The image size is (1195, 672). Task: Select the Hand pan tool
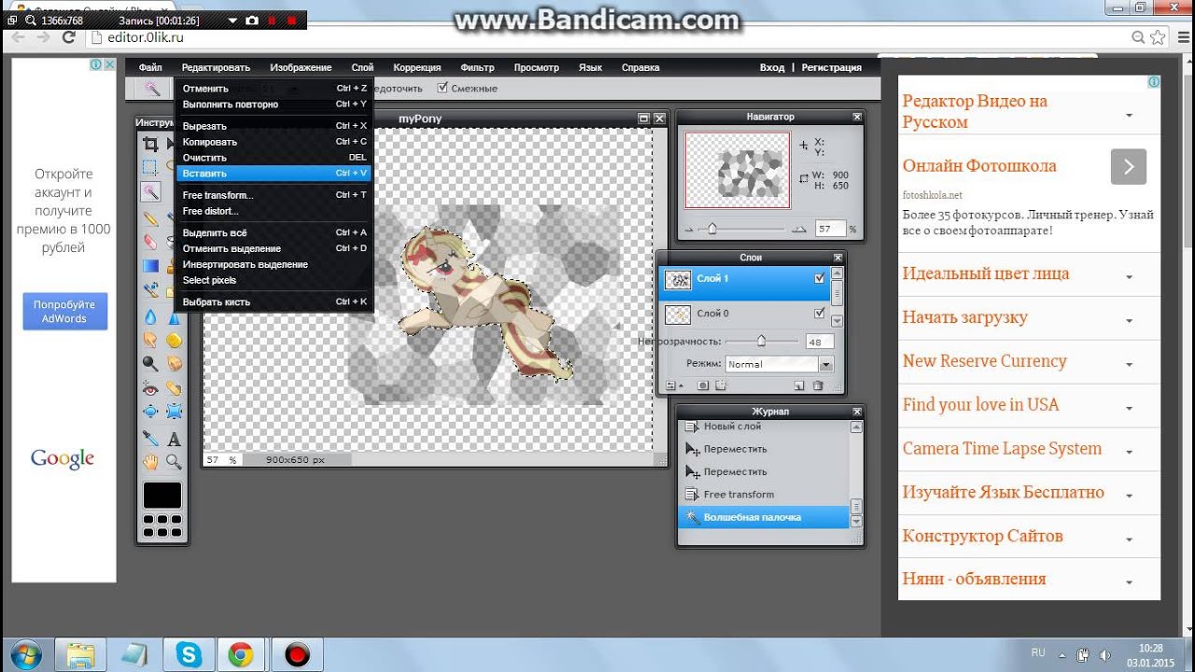(150, 461)
